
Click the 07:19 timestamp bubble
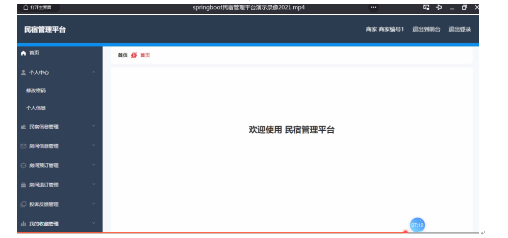click(417, 225)
